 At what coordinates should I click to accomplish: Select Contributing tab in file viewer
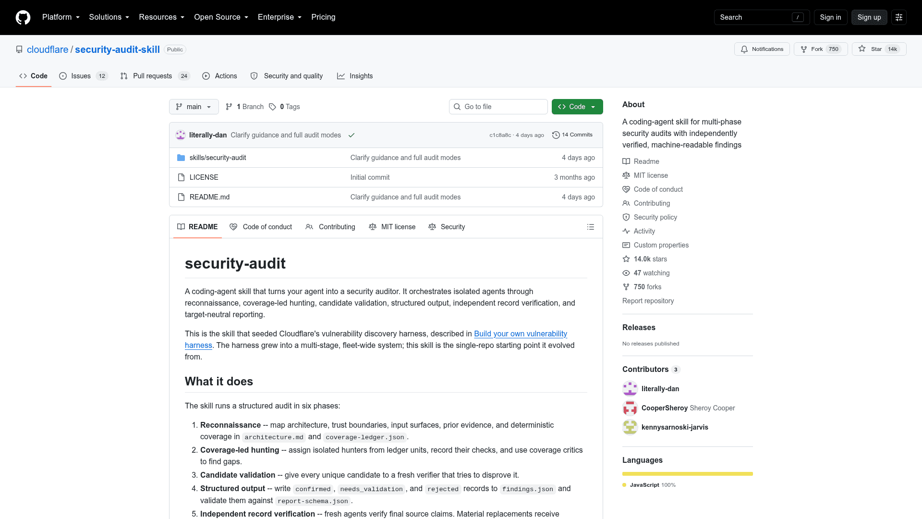point(330,227)
